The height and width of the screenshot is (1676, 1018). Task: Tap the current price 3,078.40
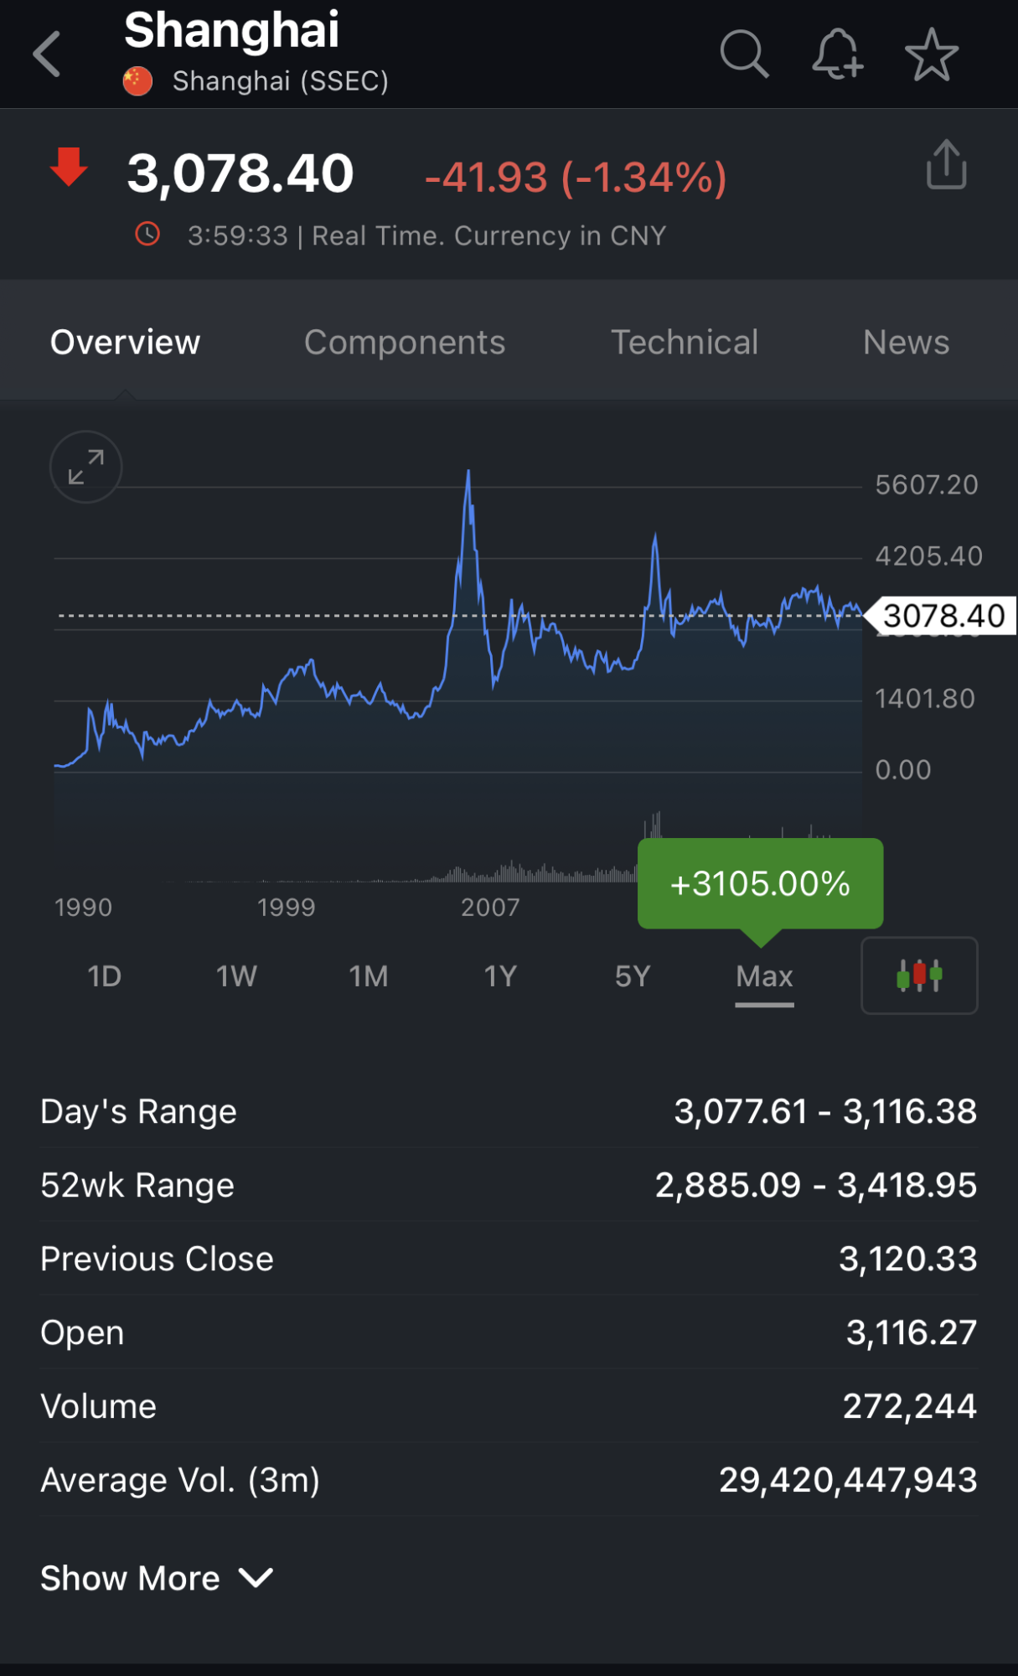coord(240,173)
